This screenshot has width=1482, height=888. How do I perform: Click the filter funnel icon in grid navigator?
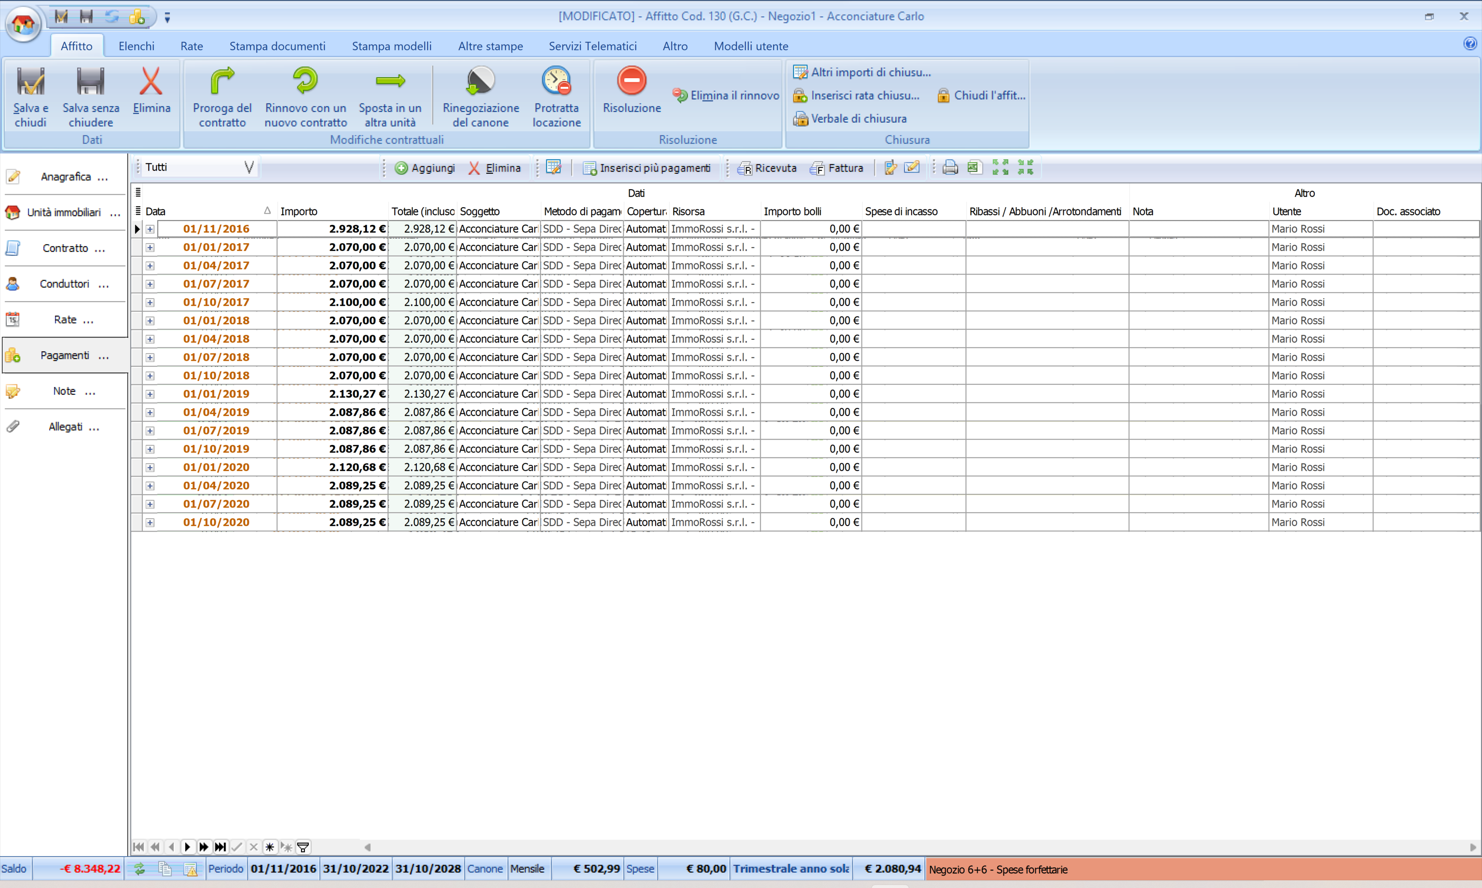point(303,847)
